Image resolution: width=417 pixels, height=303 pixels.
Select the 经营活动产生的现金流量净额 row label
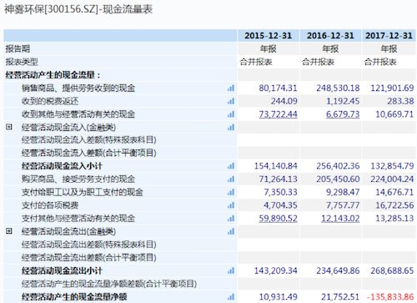(x=74, y=297)
